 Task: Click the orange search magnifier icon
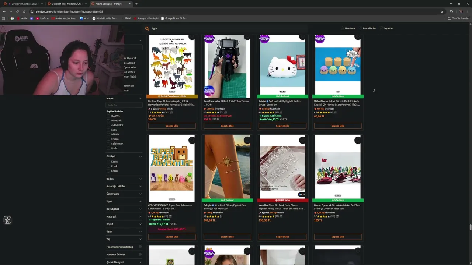pos(147,28)
